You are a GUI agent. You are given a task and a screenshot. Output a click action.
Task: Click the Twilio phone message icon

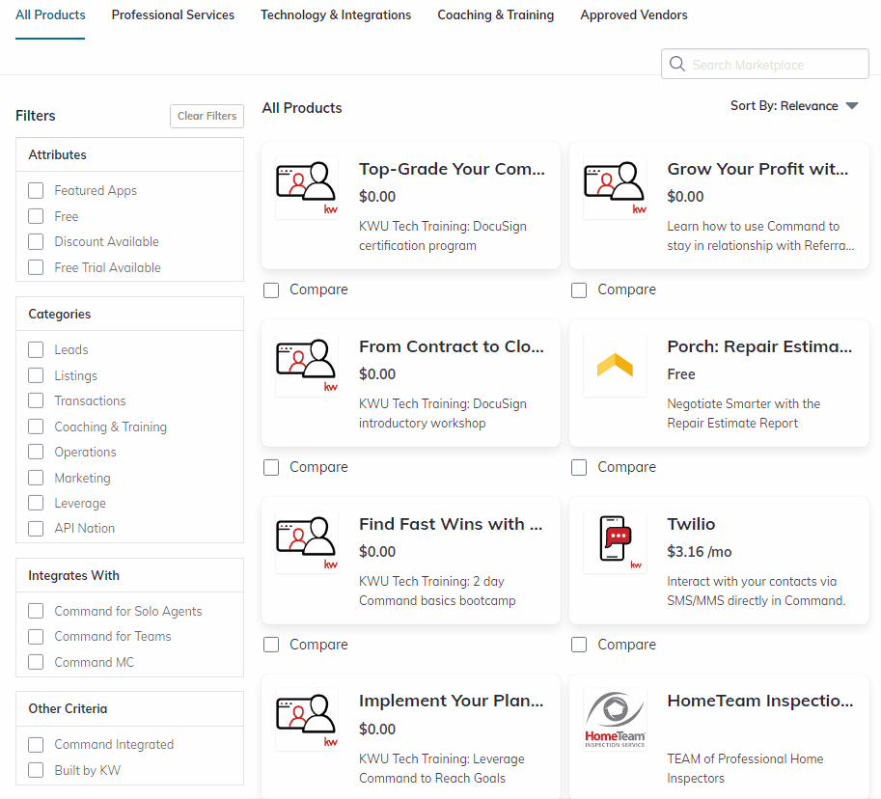coord(615,542)
